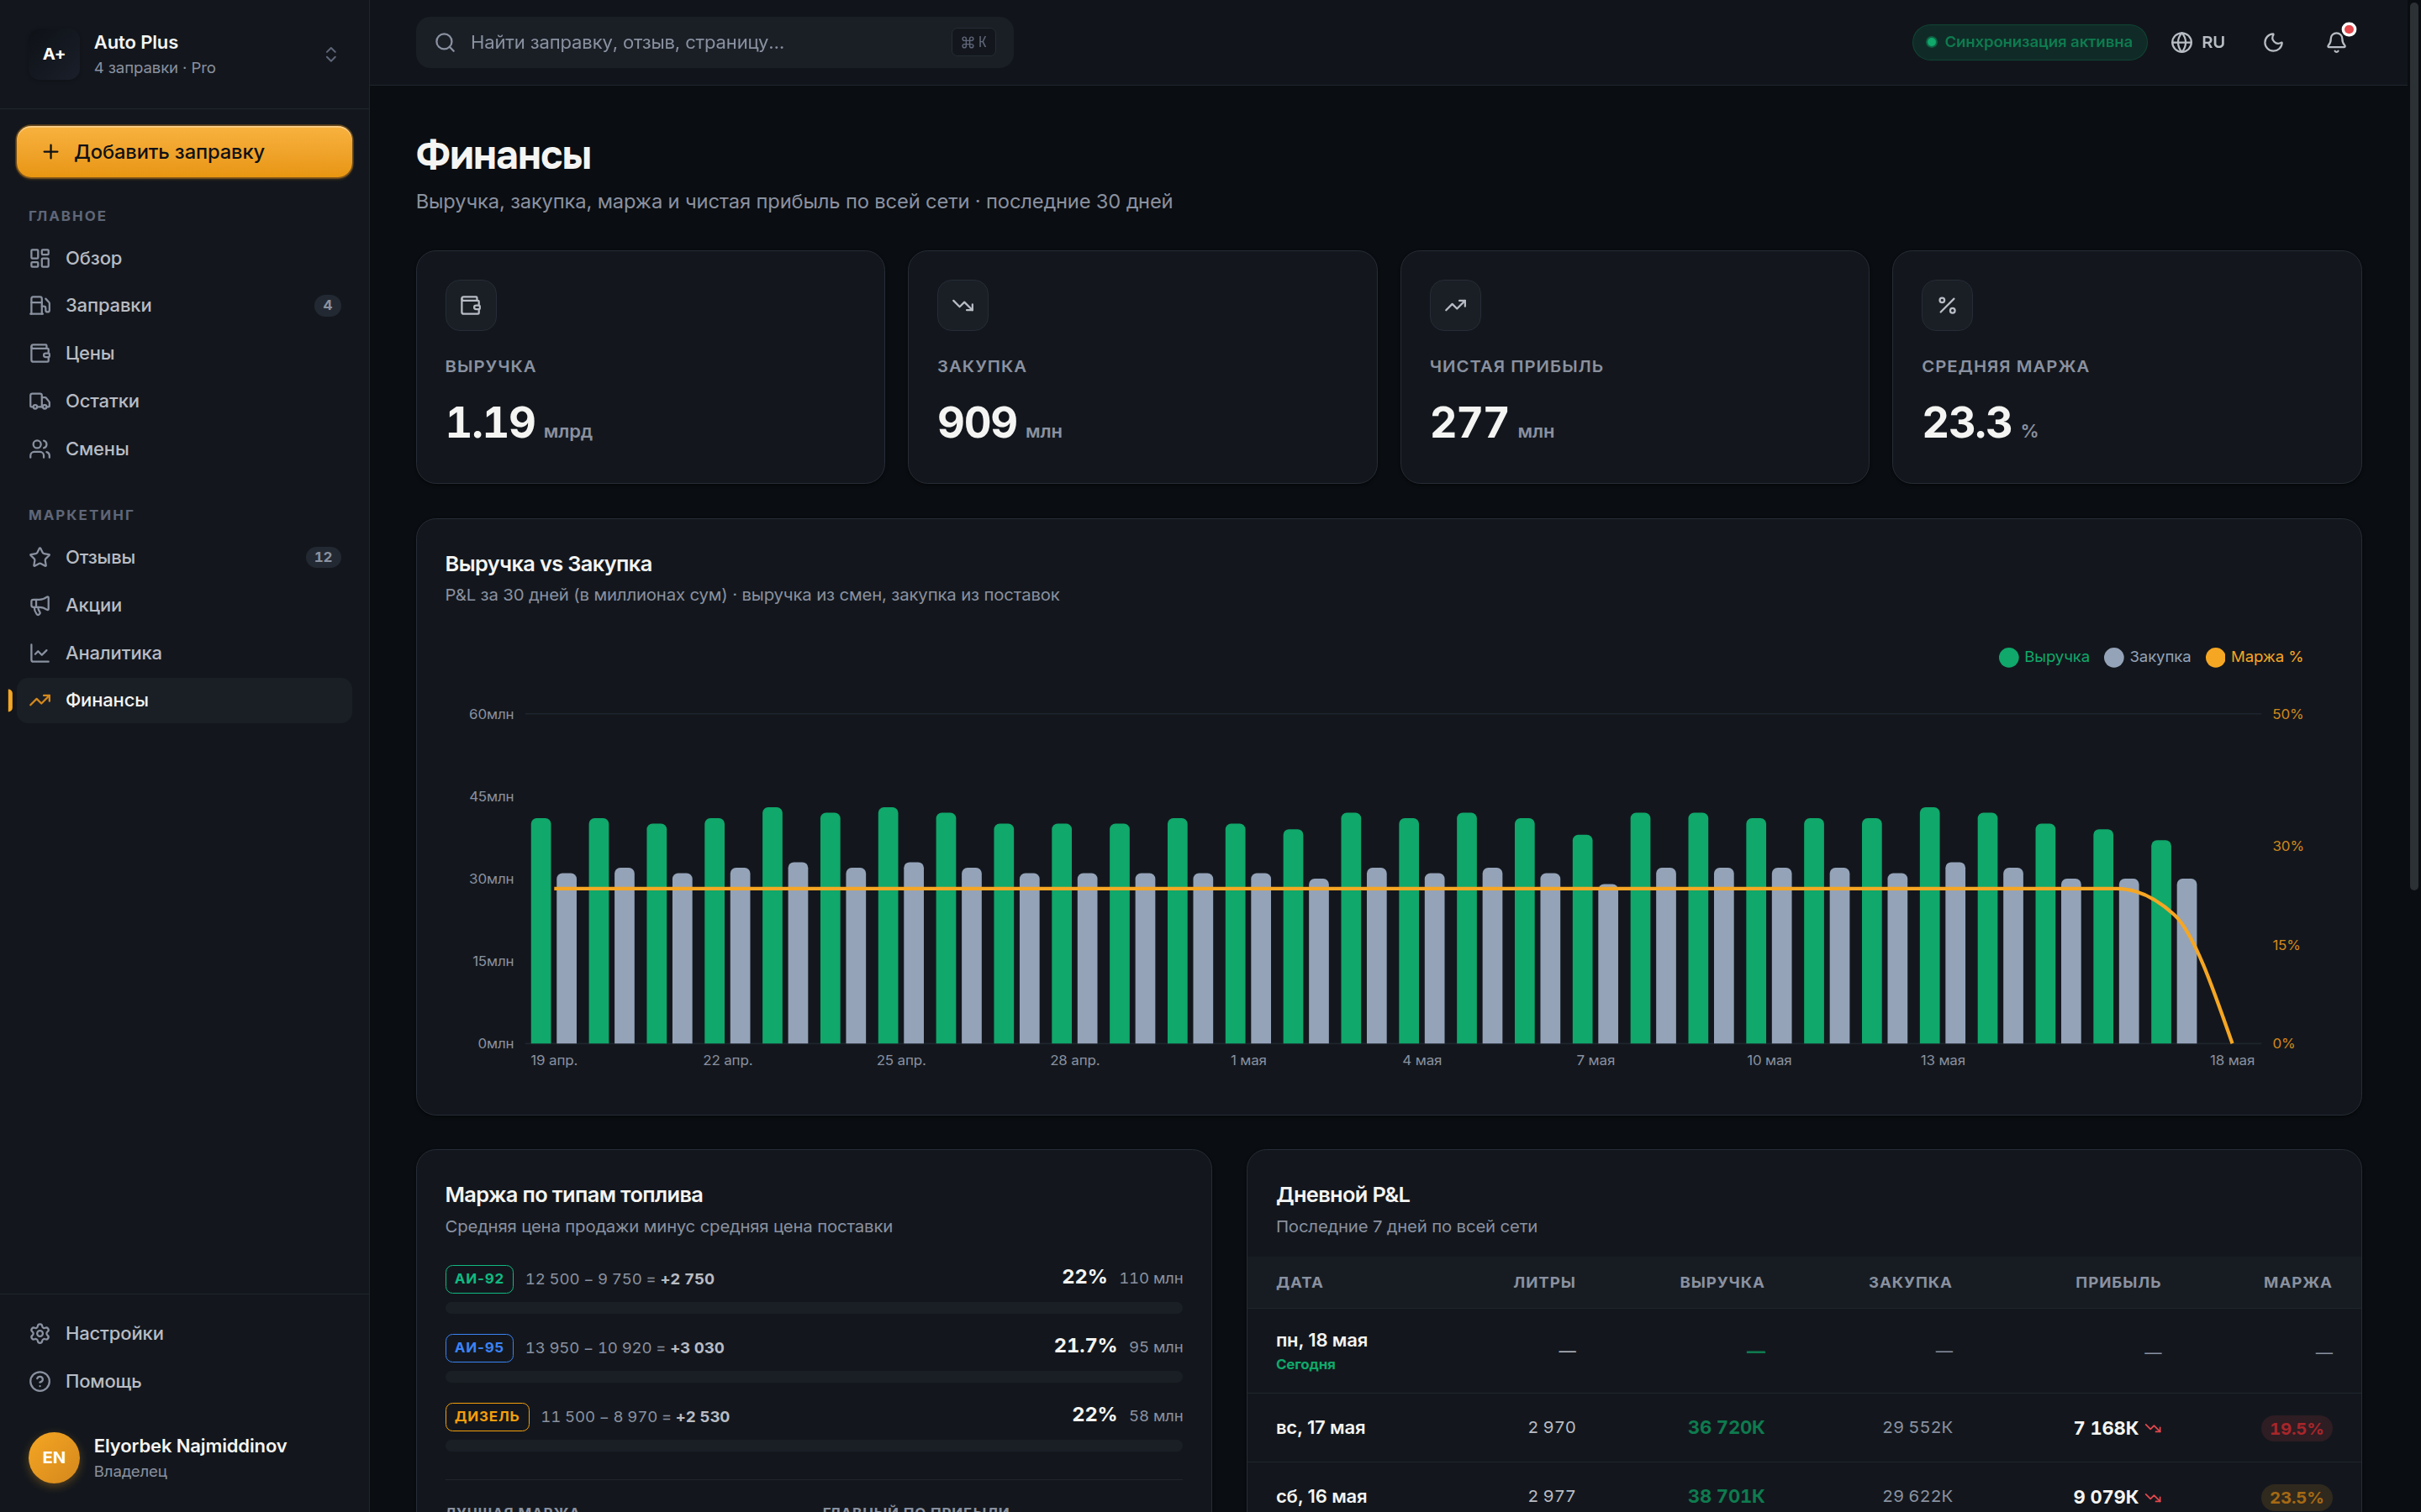The width and height of the screenshot is (2421, 1512).
Task: Click the Смены people icon
Action: (x=40, y=449)
